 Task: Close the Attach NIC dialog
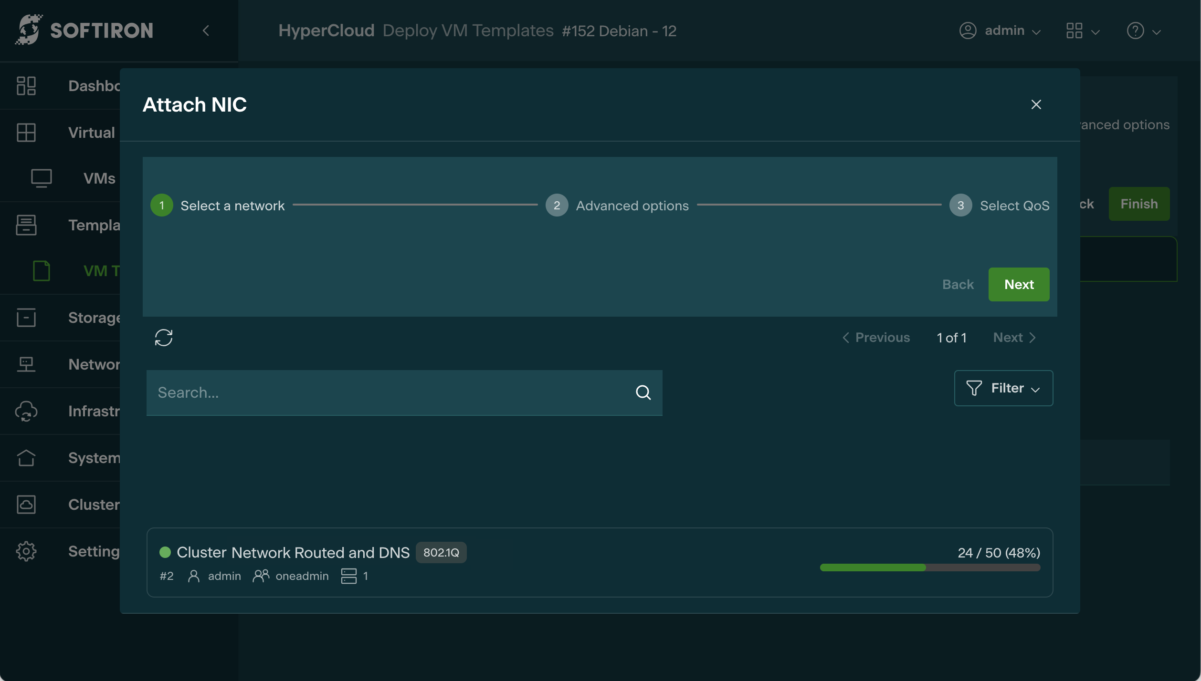click(1036, 104)
